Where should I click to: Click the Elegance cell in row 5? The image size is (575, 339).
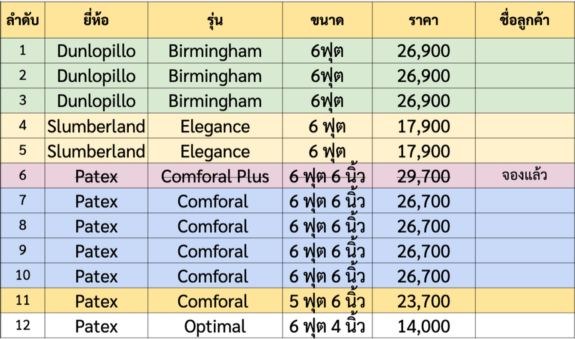tap(215, 150)
